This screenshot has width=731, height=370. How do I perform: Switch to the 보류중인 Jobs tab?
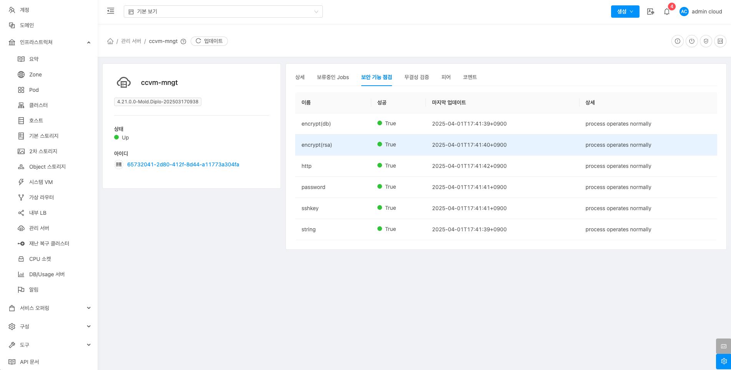332,77
